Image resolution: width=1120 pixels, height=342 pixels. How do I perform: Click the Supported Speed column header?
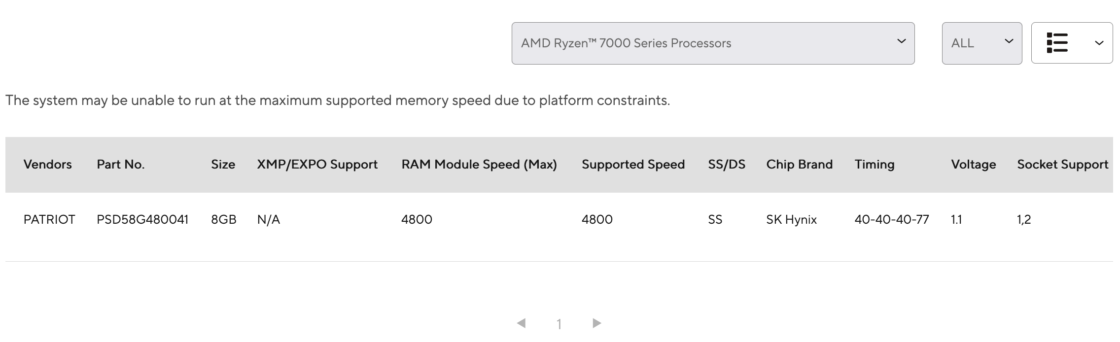click(x=633, y=165)
